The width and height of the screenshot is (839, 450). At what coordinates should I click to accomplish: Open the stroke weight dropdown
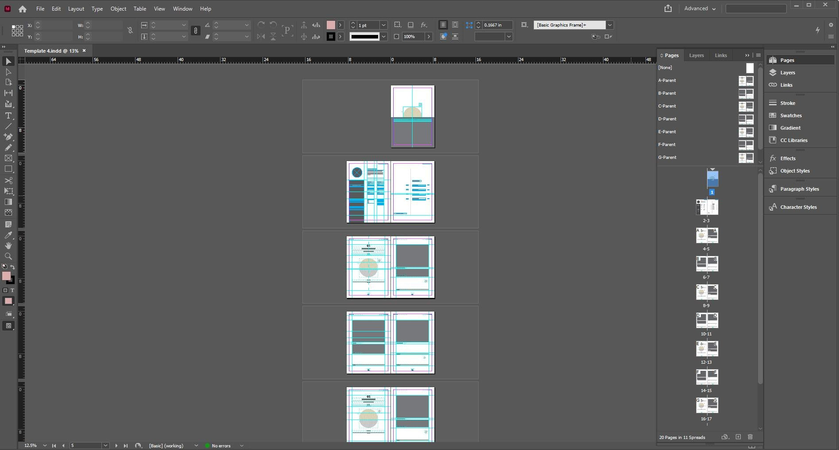click(383, 25)
